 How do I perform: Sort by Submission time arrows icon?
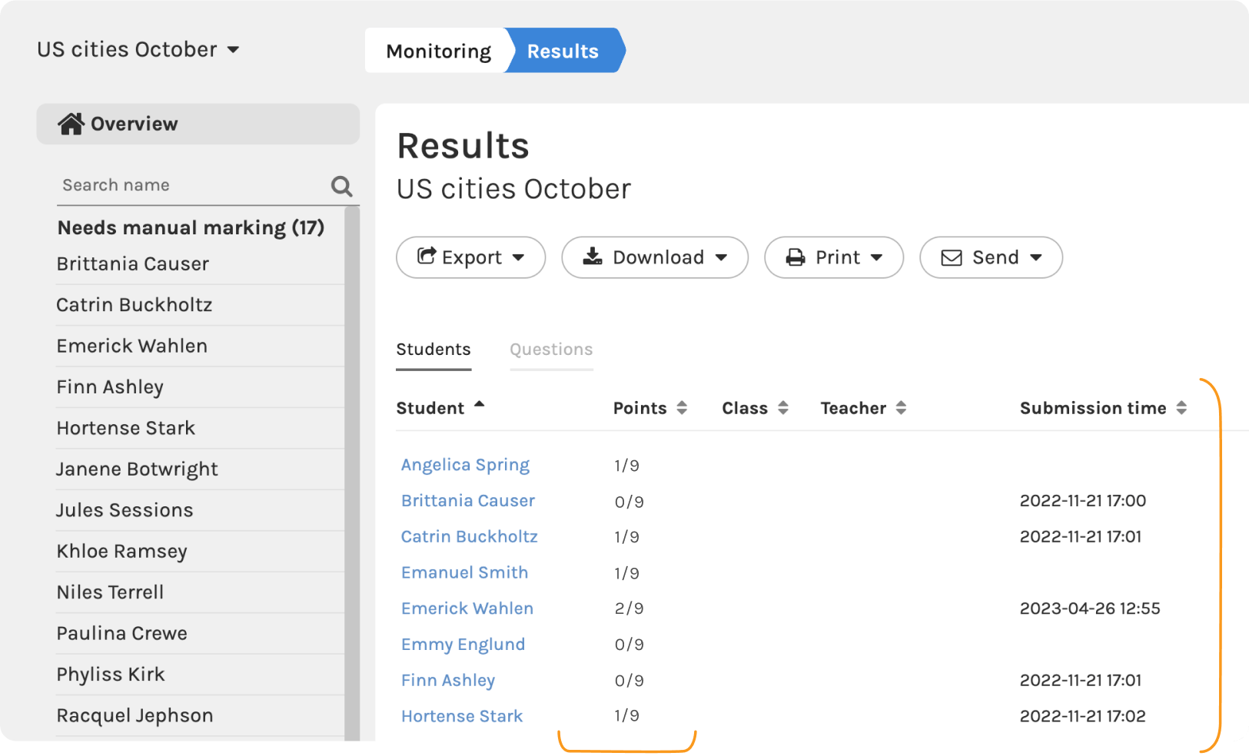(1181, 408)
